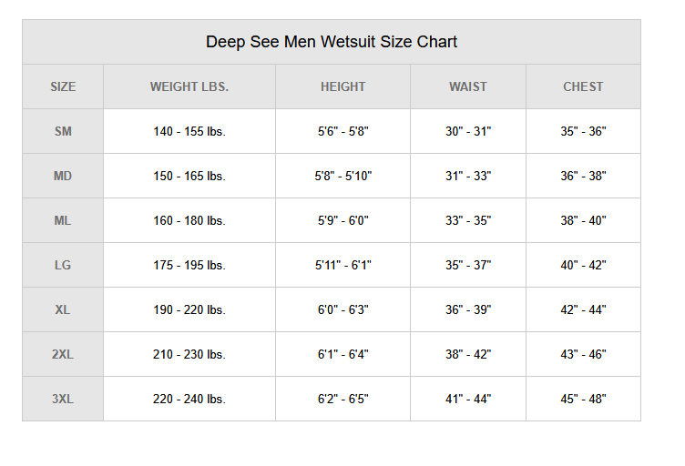Select the XL size row label
The image size is (685, 466).
click(63, 309)
